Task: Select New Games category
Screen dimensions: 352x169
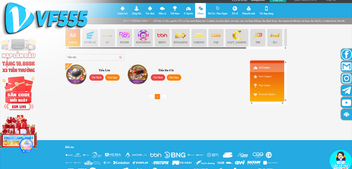Action: pyautogui.click(x=267, y=76)
